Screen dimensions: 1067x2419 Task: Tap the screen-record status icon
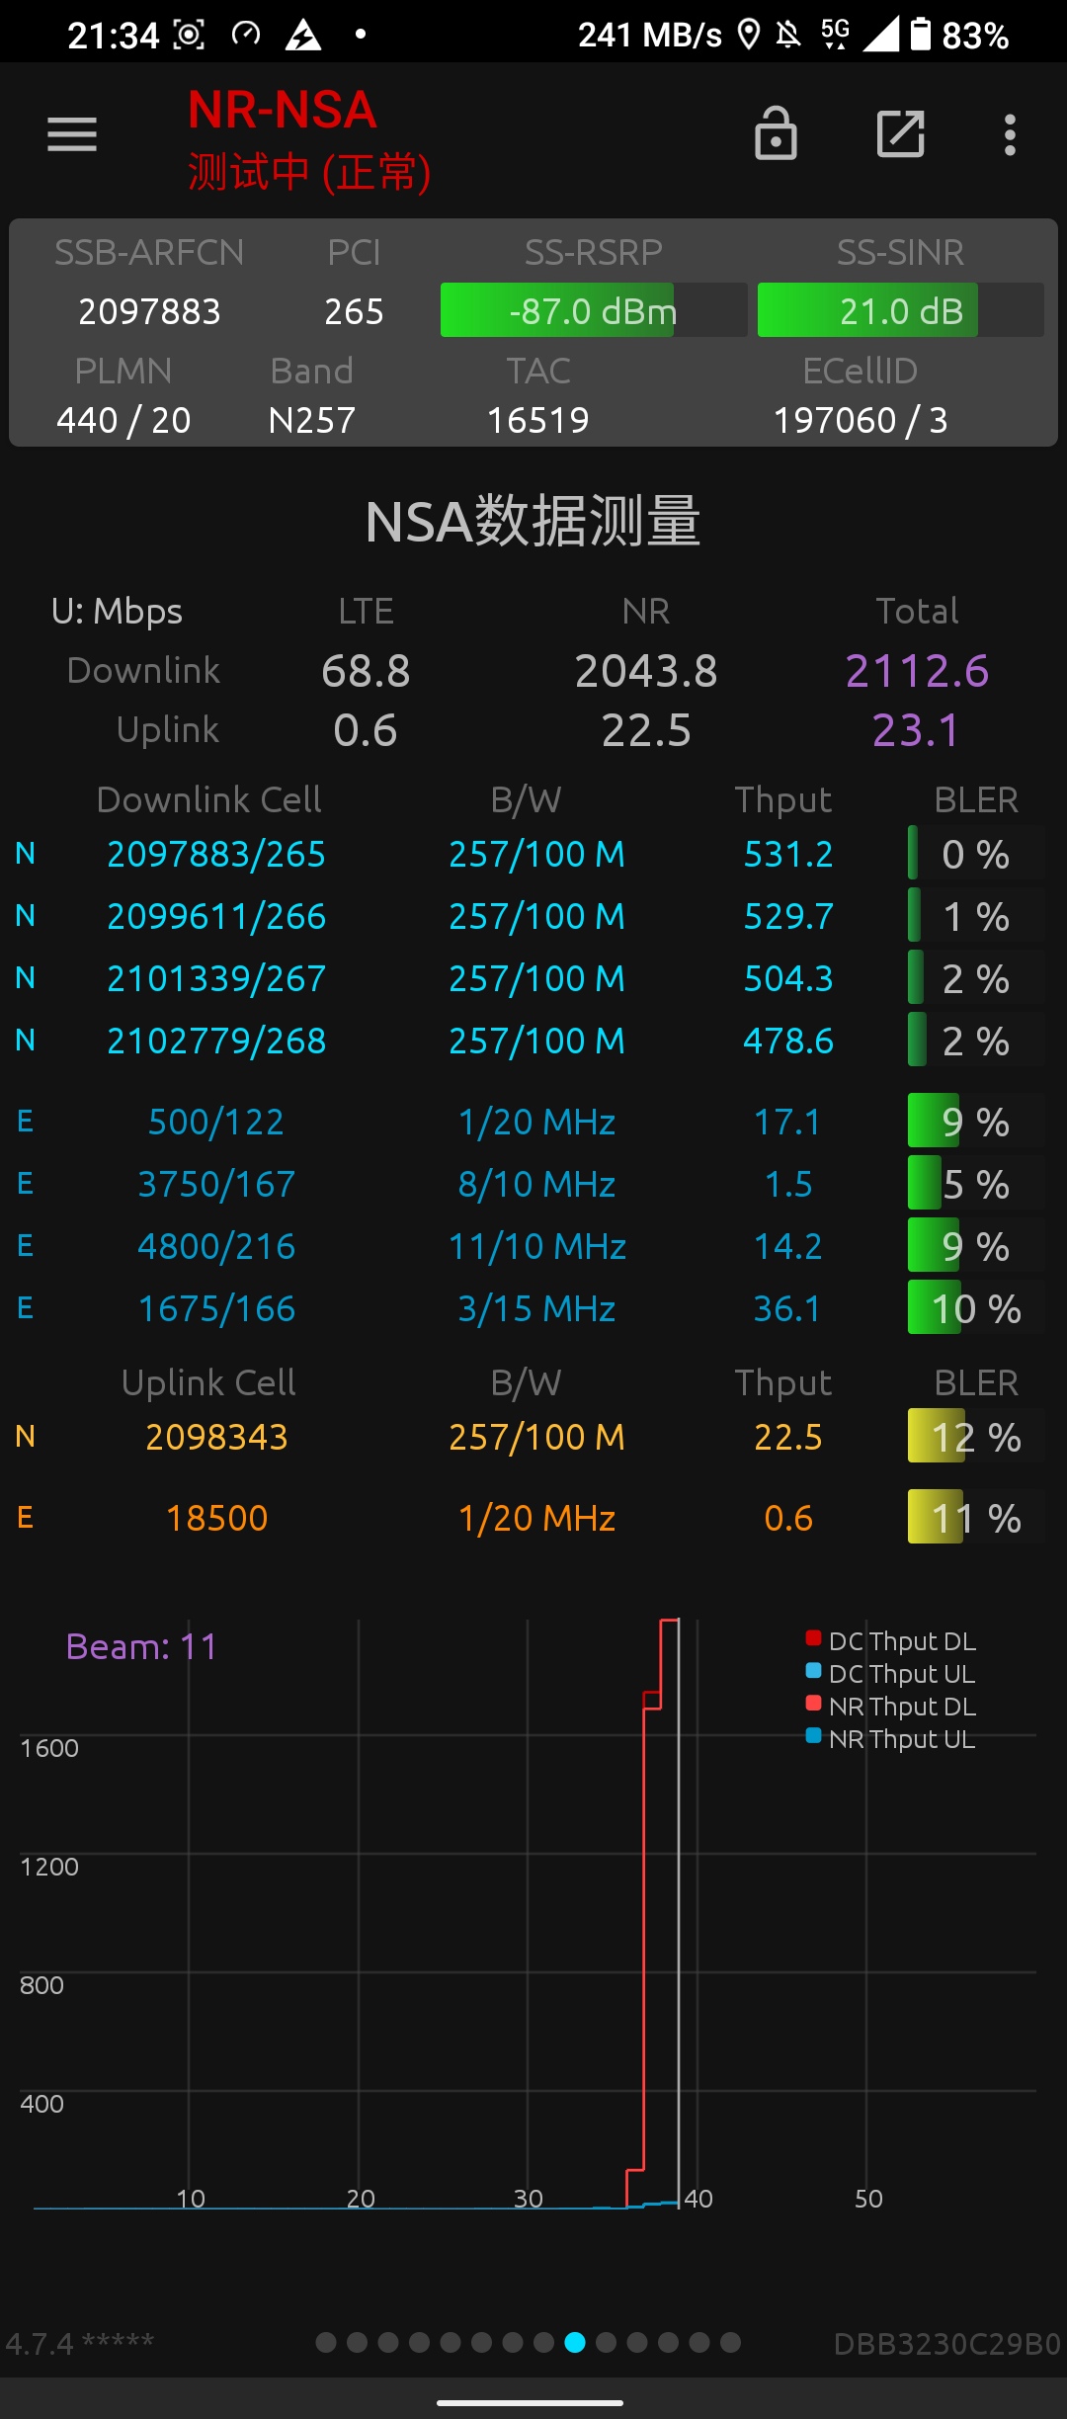tap(189, 36)
